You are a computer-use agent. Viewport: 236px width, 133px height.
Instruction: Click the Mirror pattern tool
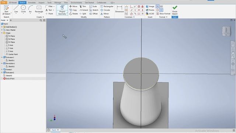[x=105, y=14]
